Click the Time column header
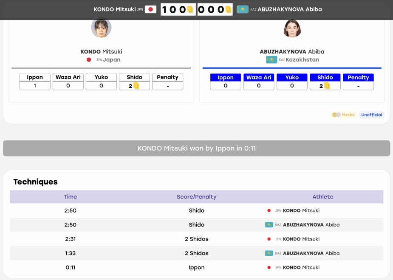 [x=70, y=197]
